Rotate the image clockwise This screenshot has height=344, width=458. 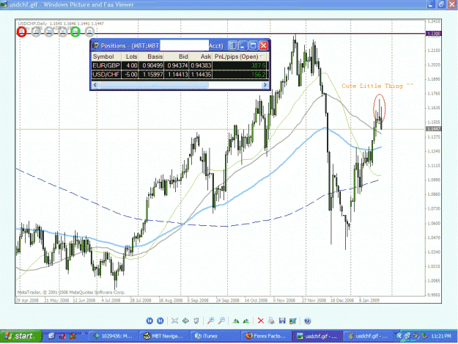point(236,321)
